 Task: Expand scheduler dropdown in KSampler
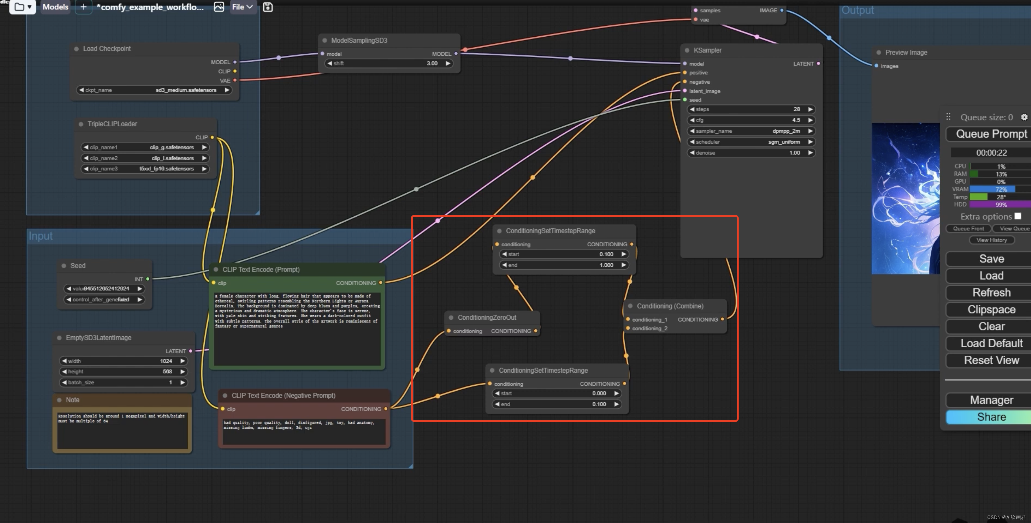pos(752,142)
